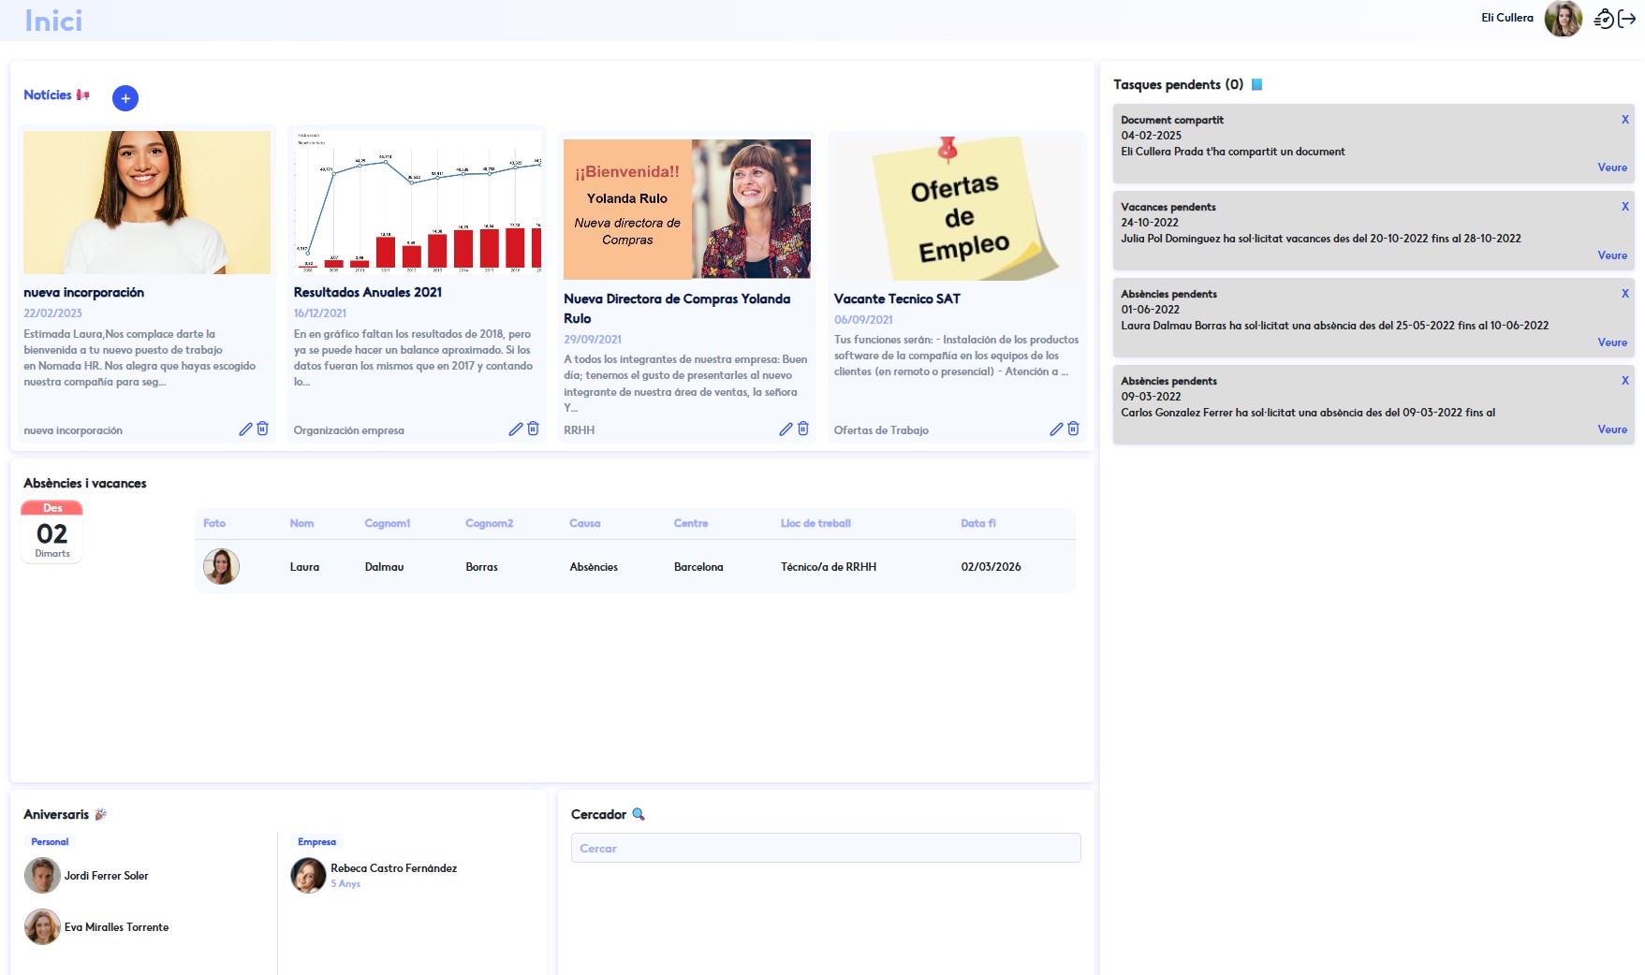Screen dimensions: 1645x975
Task: View Carlos Gonzalez Ferrer's absence request
Action: click(1611, 429)
